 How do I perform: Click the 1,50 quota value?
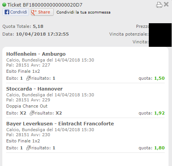[x=159, y=78]
